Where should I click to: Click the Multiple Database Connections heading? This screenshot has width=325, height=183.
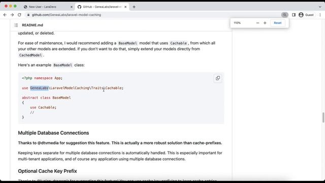pos(53,133)
